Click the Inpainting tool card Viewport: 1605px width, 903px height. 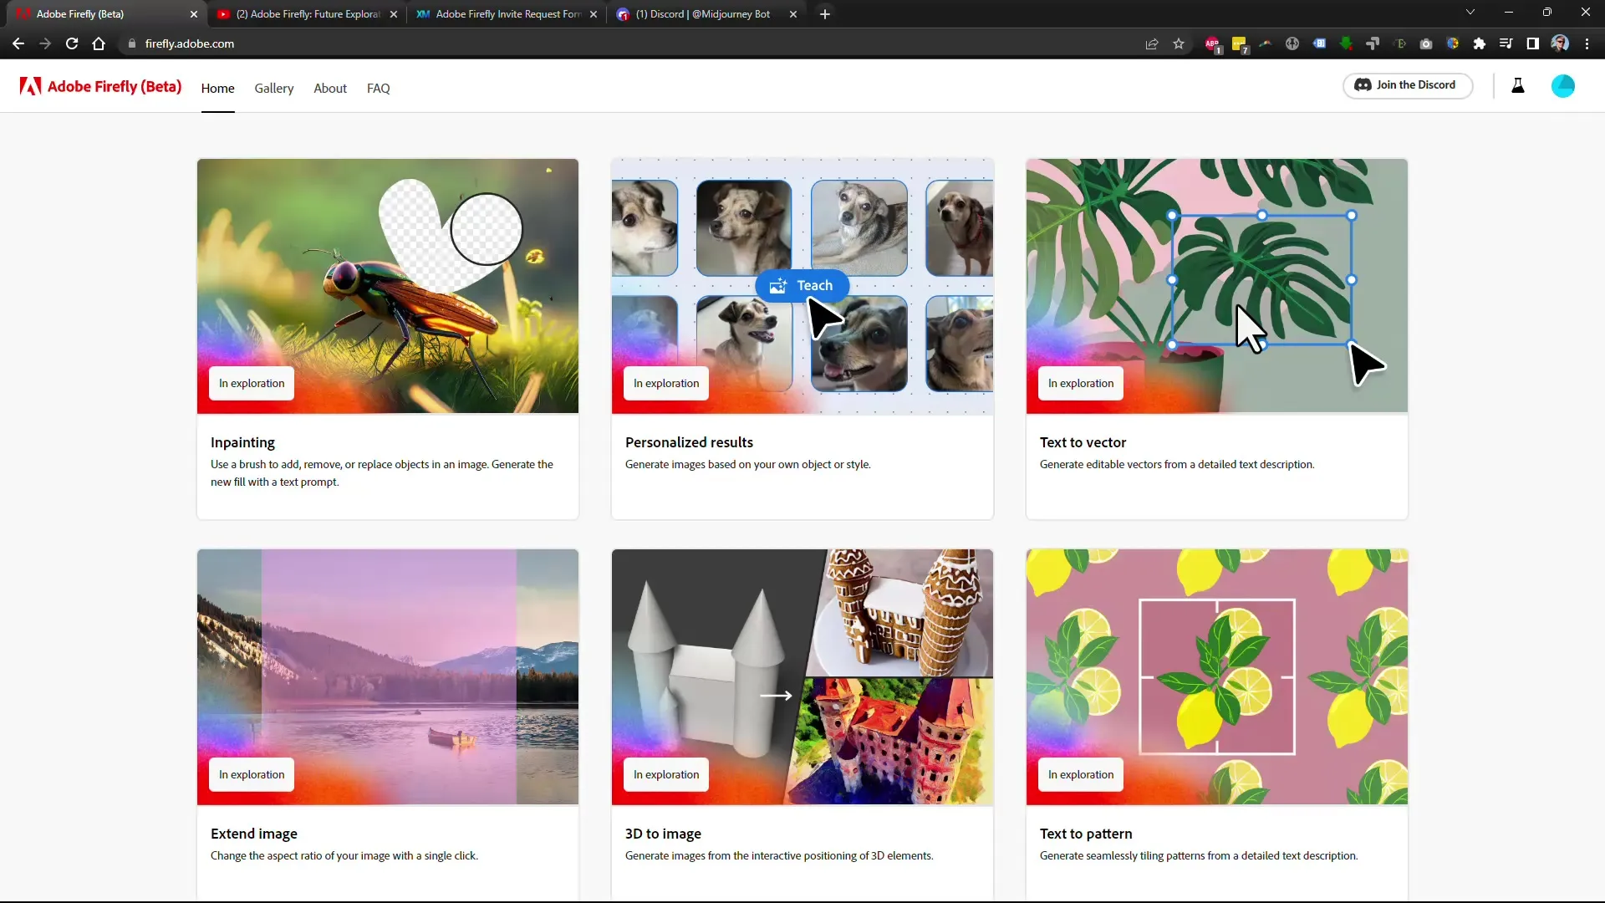[387, 336]
